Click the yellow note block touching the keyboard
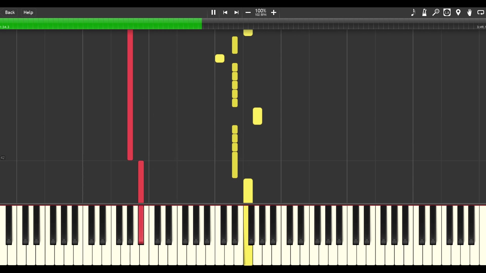This screenshot has width=486, height=273. point(248,191)
